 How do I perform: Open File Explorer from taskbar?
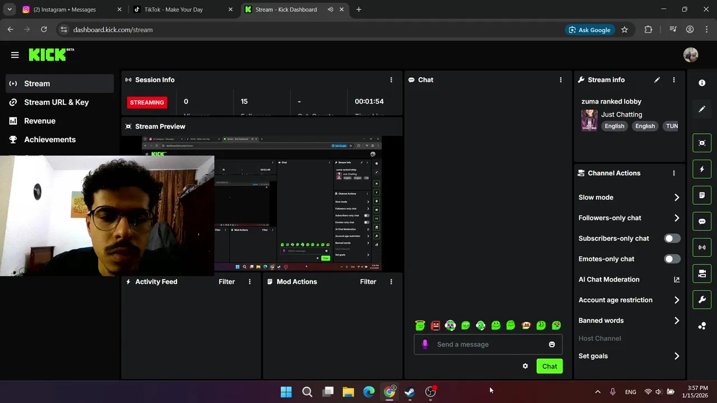tap(348, 392)
